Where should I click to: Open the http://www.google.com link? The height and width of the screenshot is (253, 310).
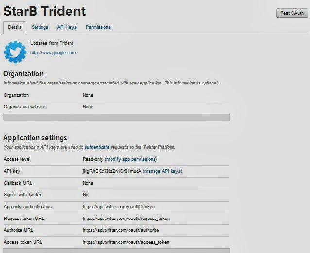[x=53, y=53]
